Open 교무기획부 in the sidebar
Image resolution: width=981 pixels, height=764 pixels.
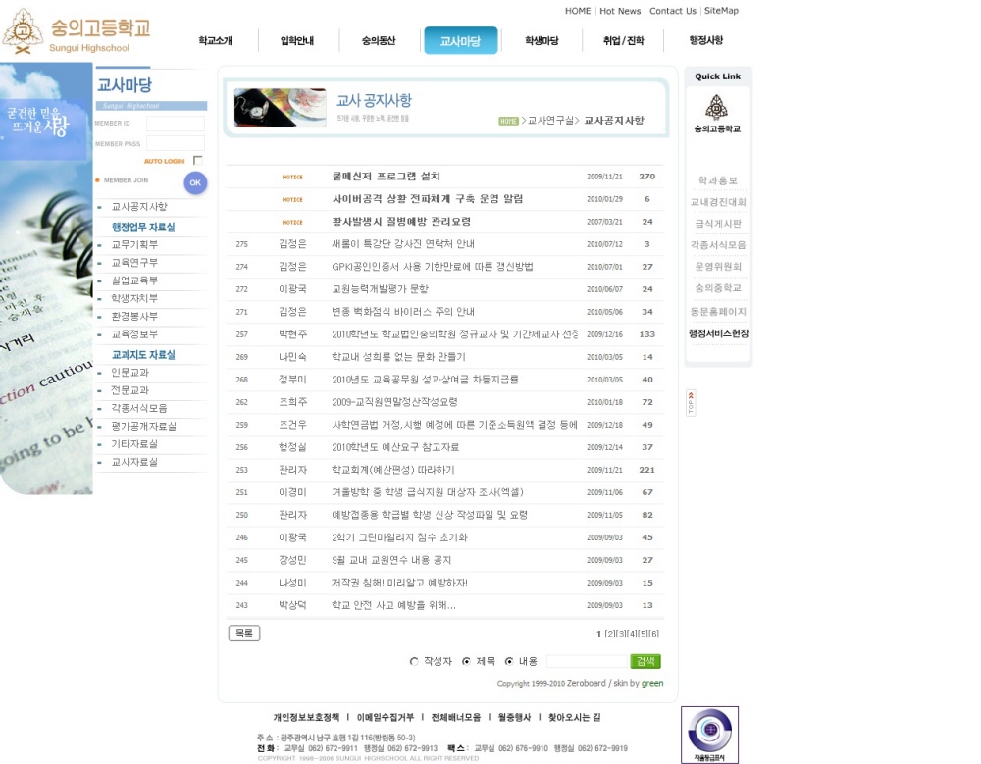(134, 245)
